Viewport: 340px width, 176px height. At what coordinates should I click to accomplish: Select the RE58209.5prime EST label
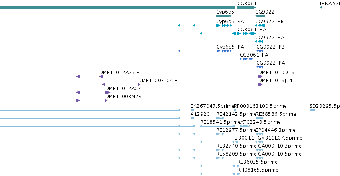tap(236, 154)
